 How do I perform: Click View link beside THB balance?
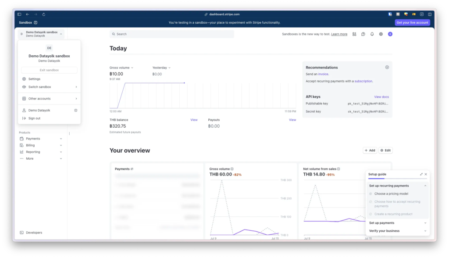(194, 120)
